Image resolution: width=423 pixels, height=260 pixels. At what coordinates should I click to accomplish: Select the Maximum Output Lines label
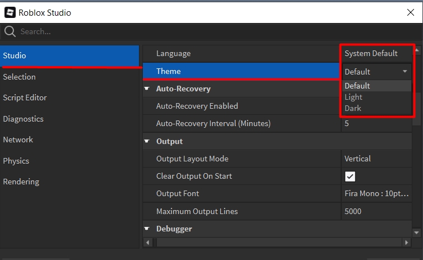point(197,211)
